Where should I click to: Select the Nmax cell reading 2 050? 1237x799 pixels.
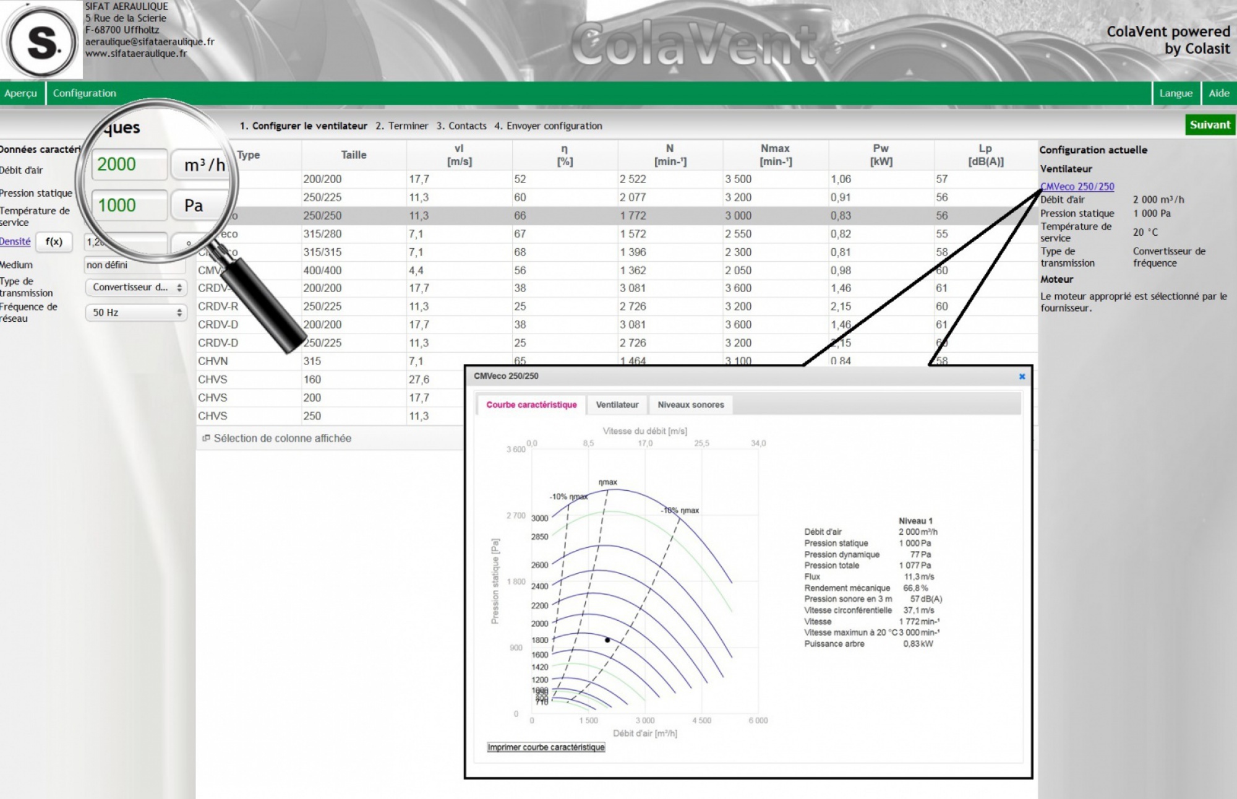(x=775, y=270)
